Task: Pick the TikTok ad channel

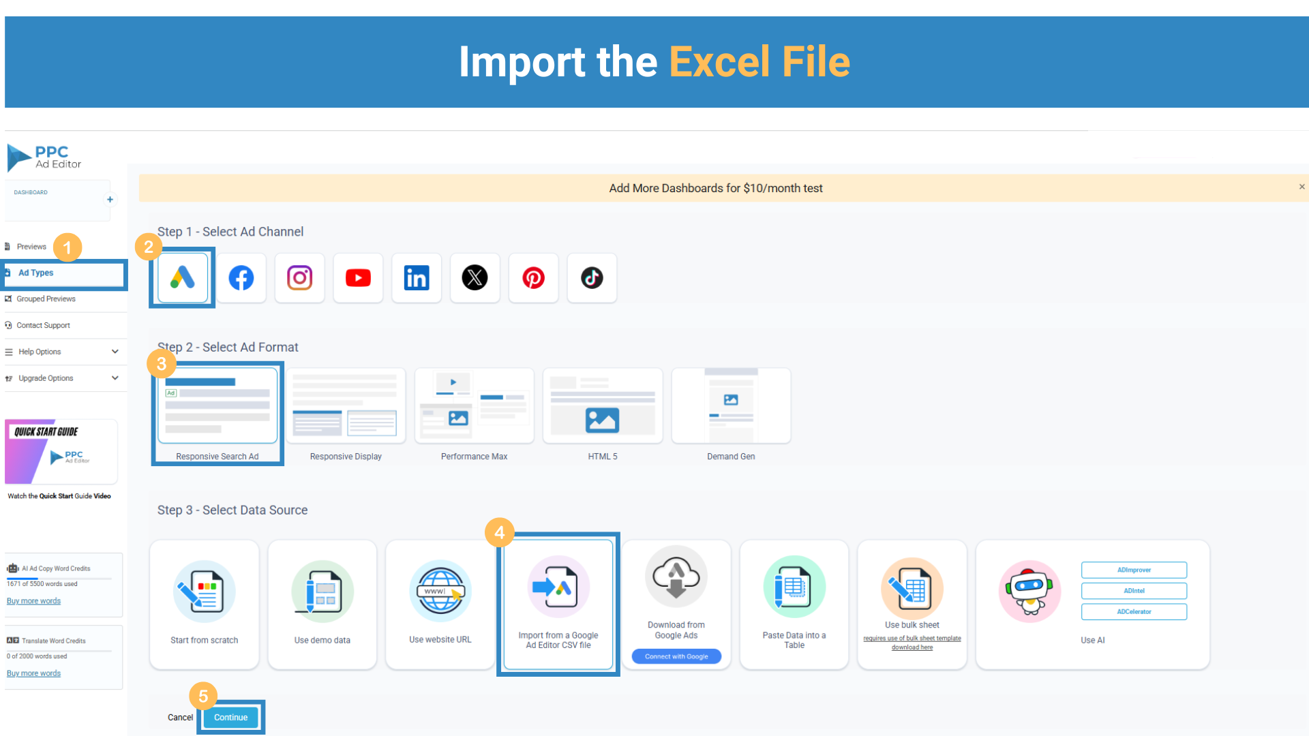Action: click(592, 278)
